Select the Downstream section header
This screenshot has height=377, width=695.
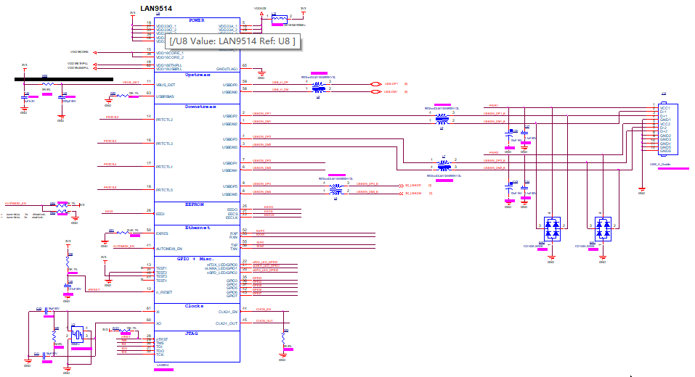pos(200,107)
